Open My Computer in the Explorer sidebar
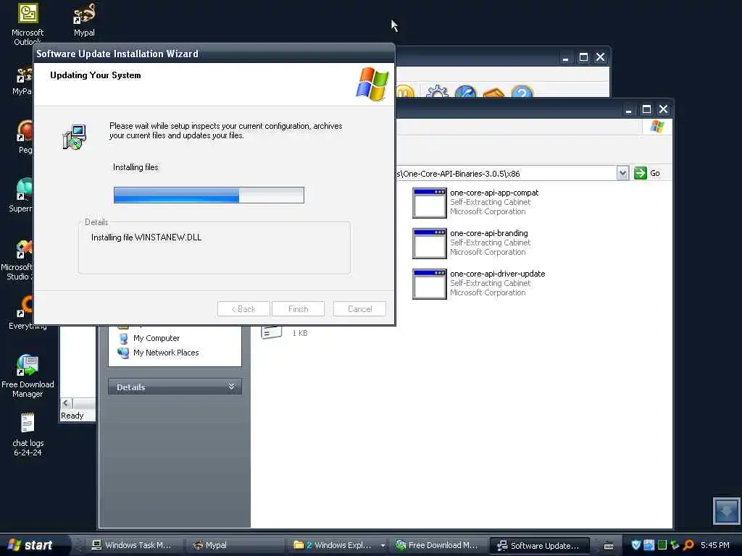Image resolution: width=742 pixels, height=556 pixels. [x=157, y=339]
